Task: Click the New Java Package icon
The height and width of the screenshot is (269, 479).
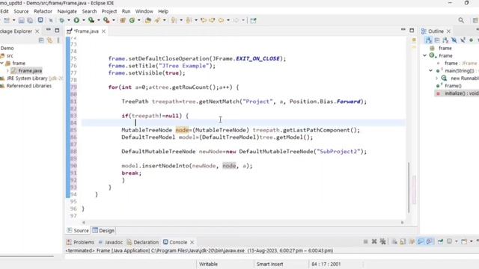Action: coord(123,20)
